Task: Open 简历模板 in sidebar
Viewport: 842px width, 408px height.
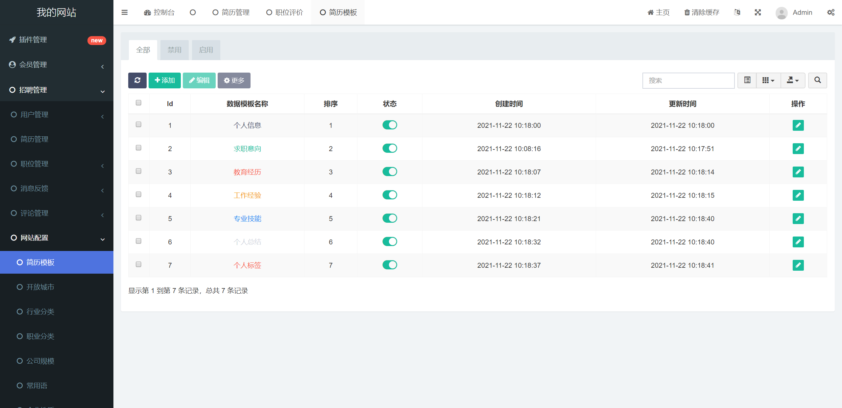Action: pyautogui.click(x=57, y=262)
